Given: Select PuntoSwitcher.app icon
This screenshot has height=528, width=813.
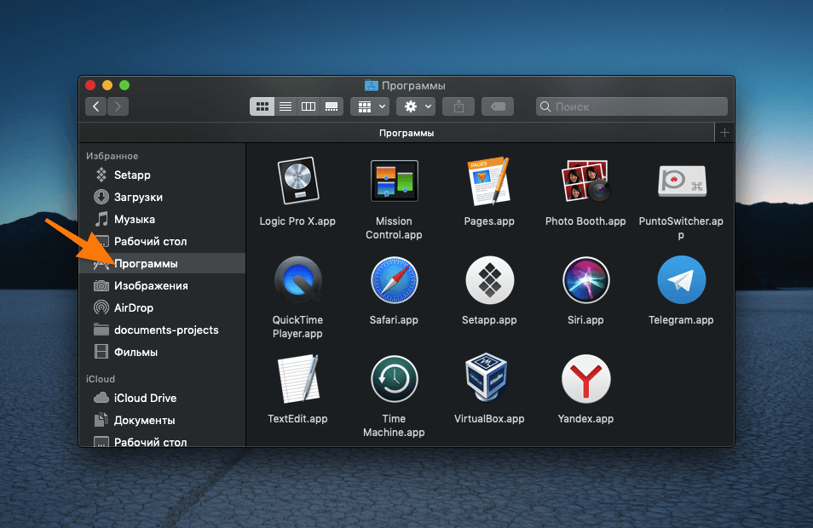Looking at the screenshot, I should (681, 181).
